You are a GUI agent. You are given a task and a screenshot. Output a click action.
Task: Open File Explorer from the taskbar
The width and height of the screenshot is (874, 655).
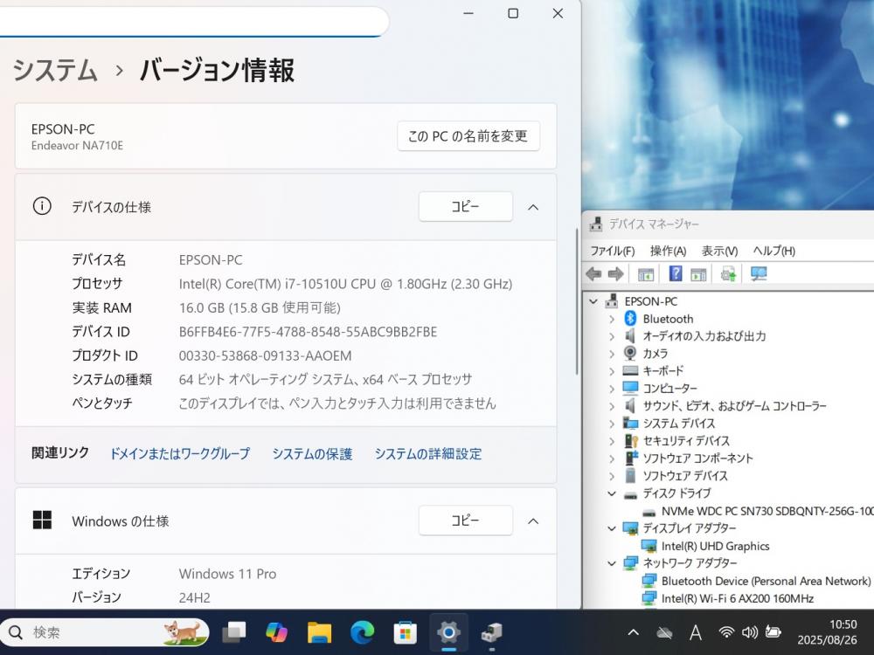tap(319, 632)
